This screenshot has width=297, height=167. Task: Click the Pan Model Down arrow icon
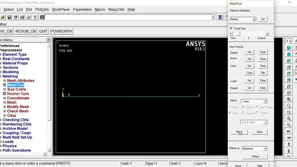click(289, 151)
